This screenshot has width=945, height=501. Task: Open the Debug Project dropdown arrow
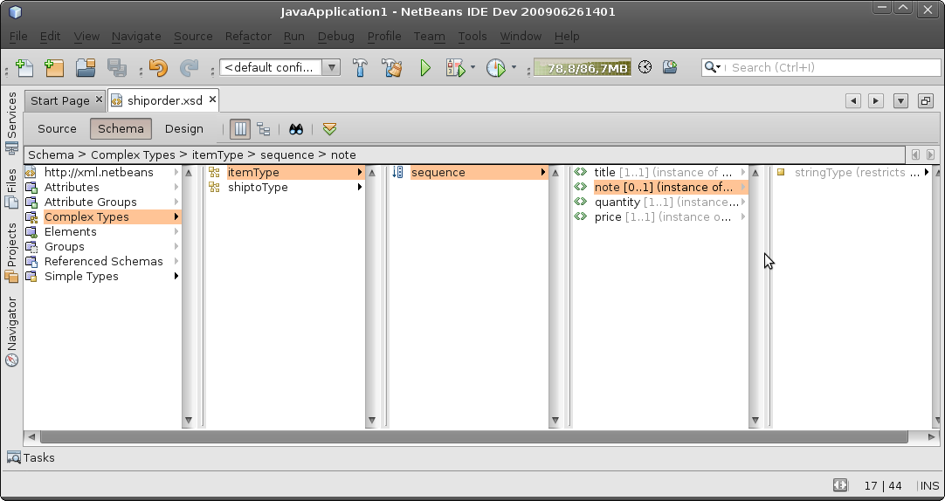(x=472, y=67)
